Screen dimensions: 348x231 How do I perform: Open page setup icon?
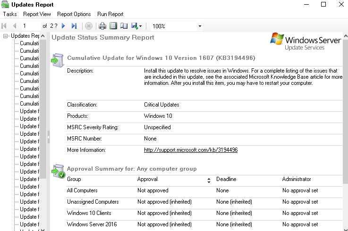click(124, 26)
